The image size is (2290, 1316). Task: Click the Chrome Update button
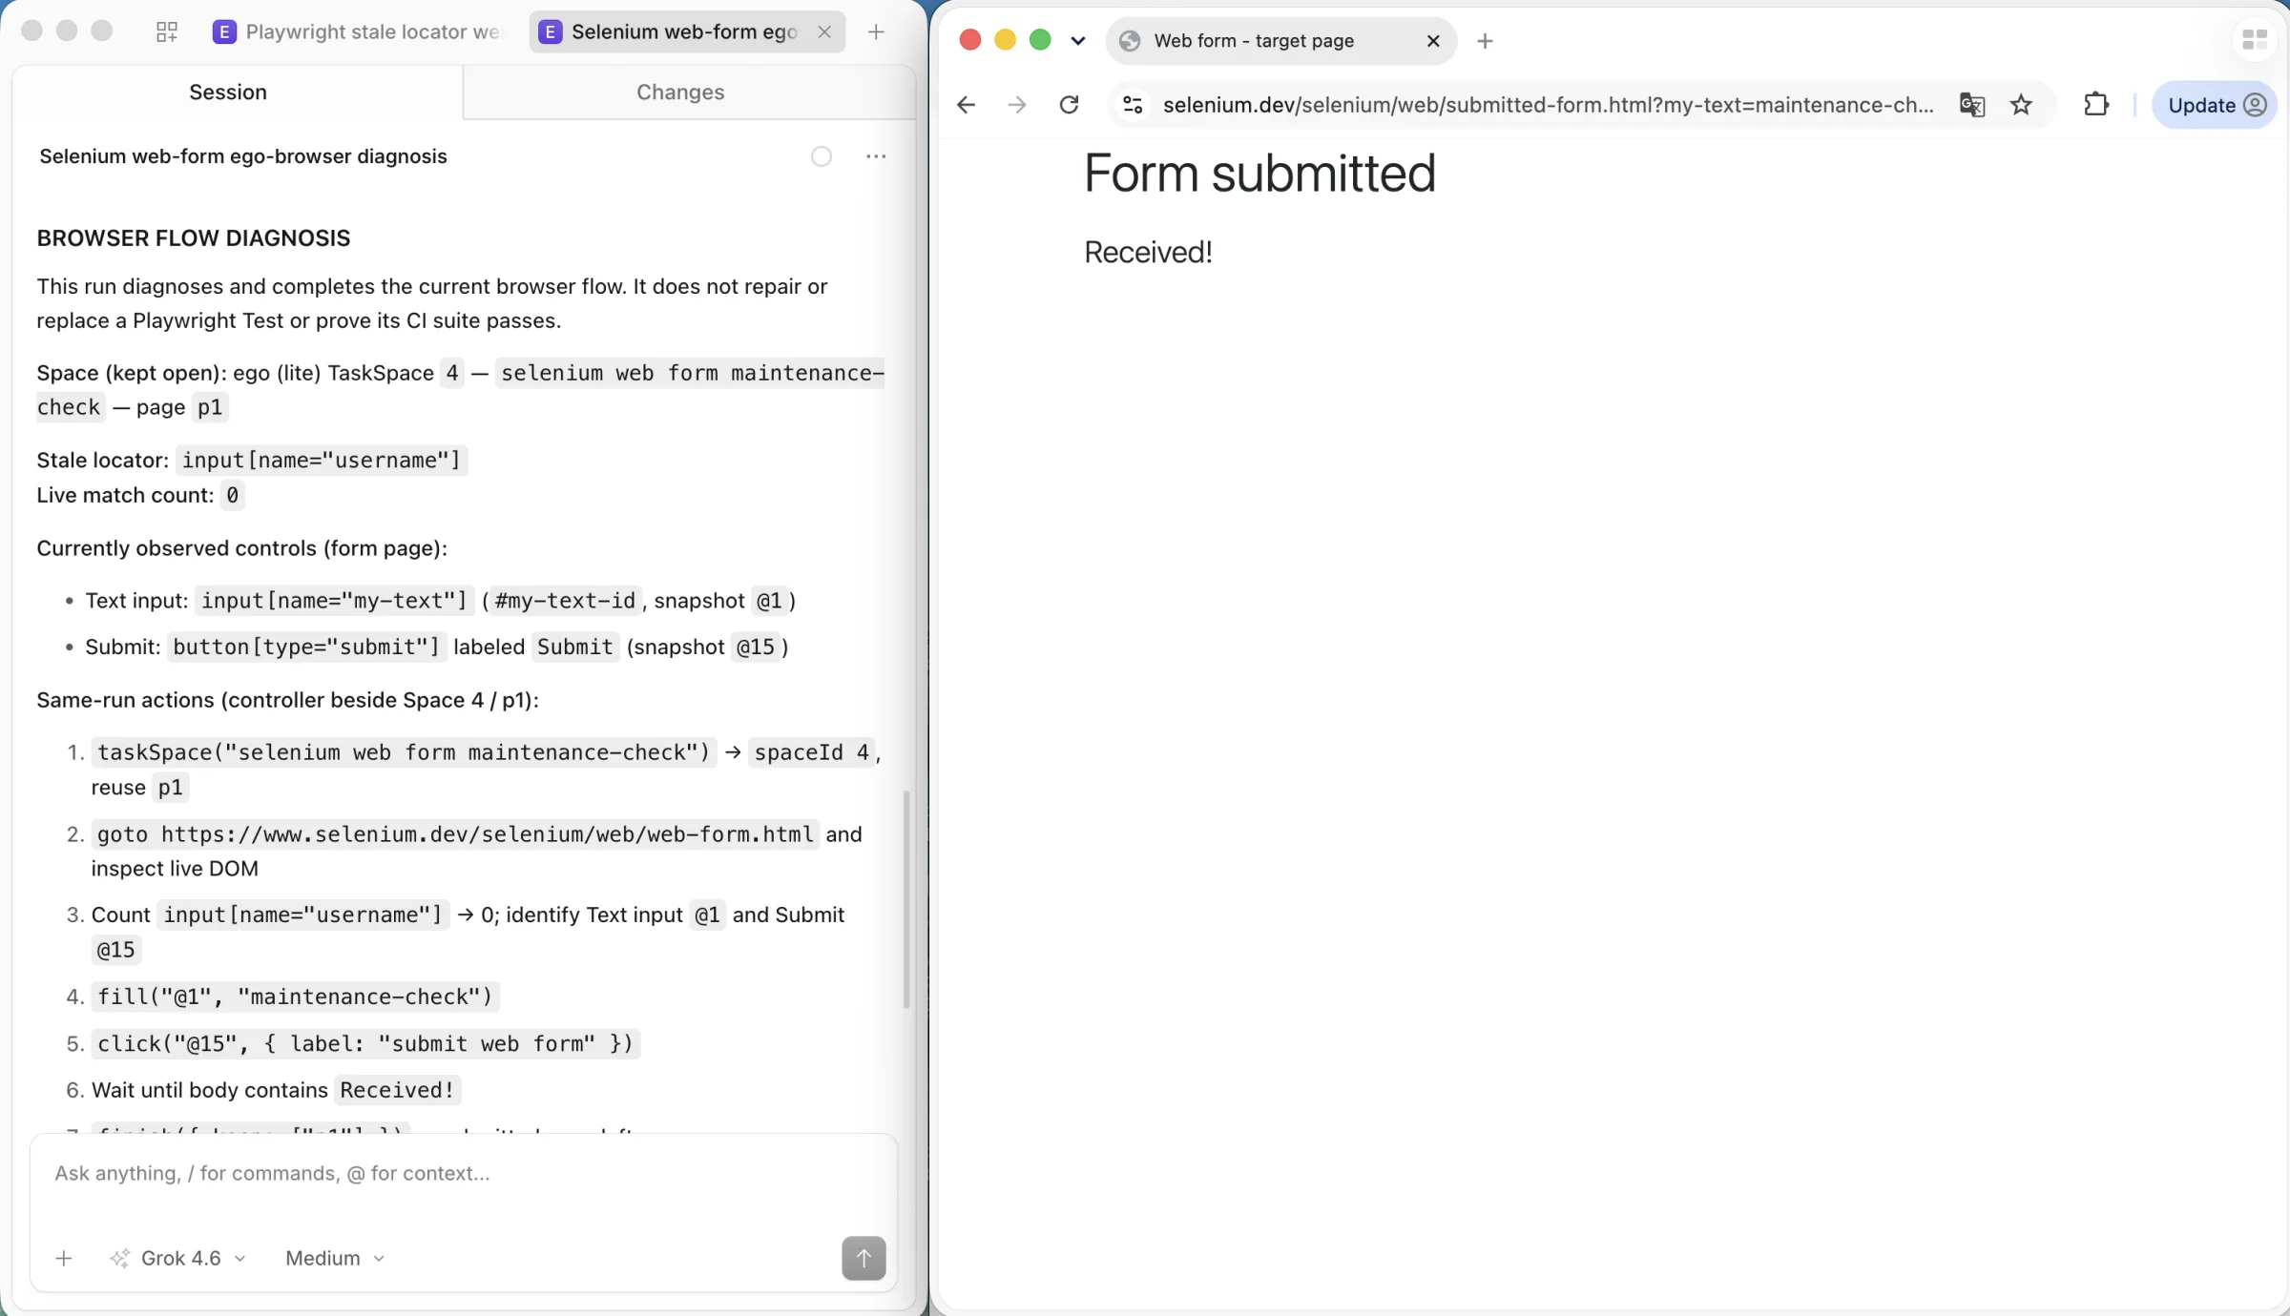point(2215,105)
